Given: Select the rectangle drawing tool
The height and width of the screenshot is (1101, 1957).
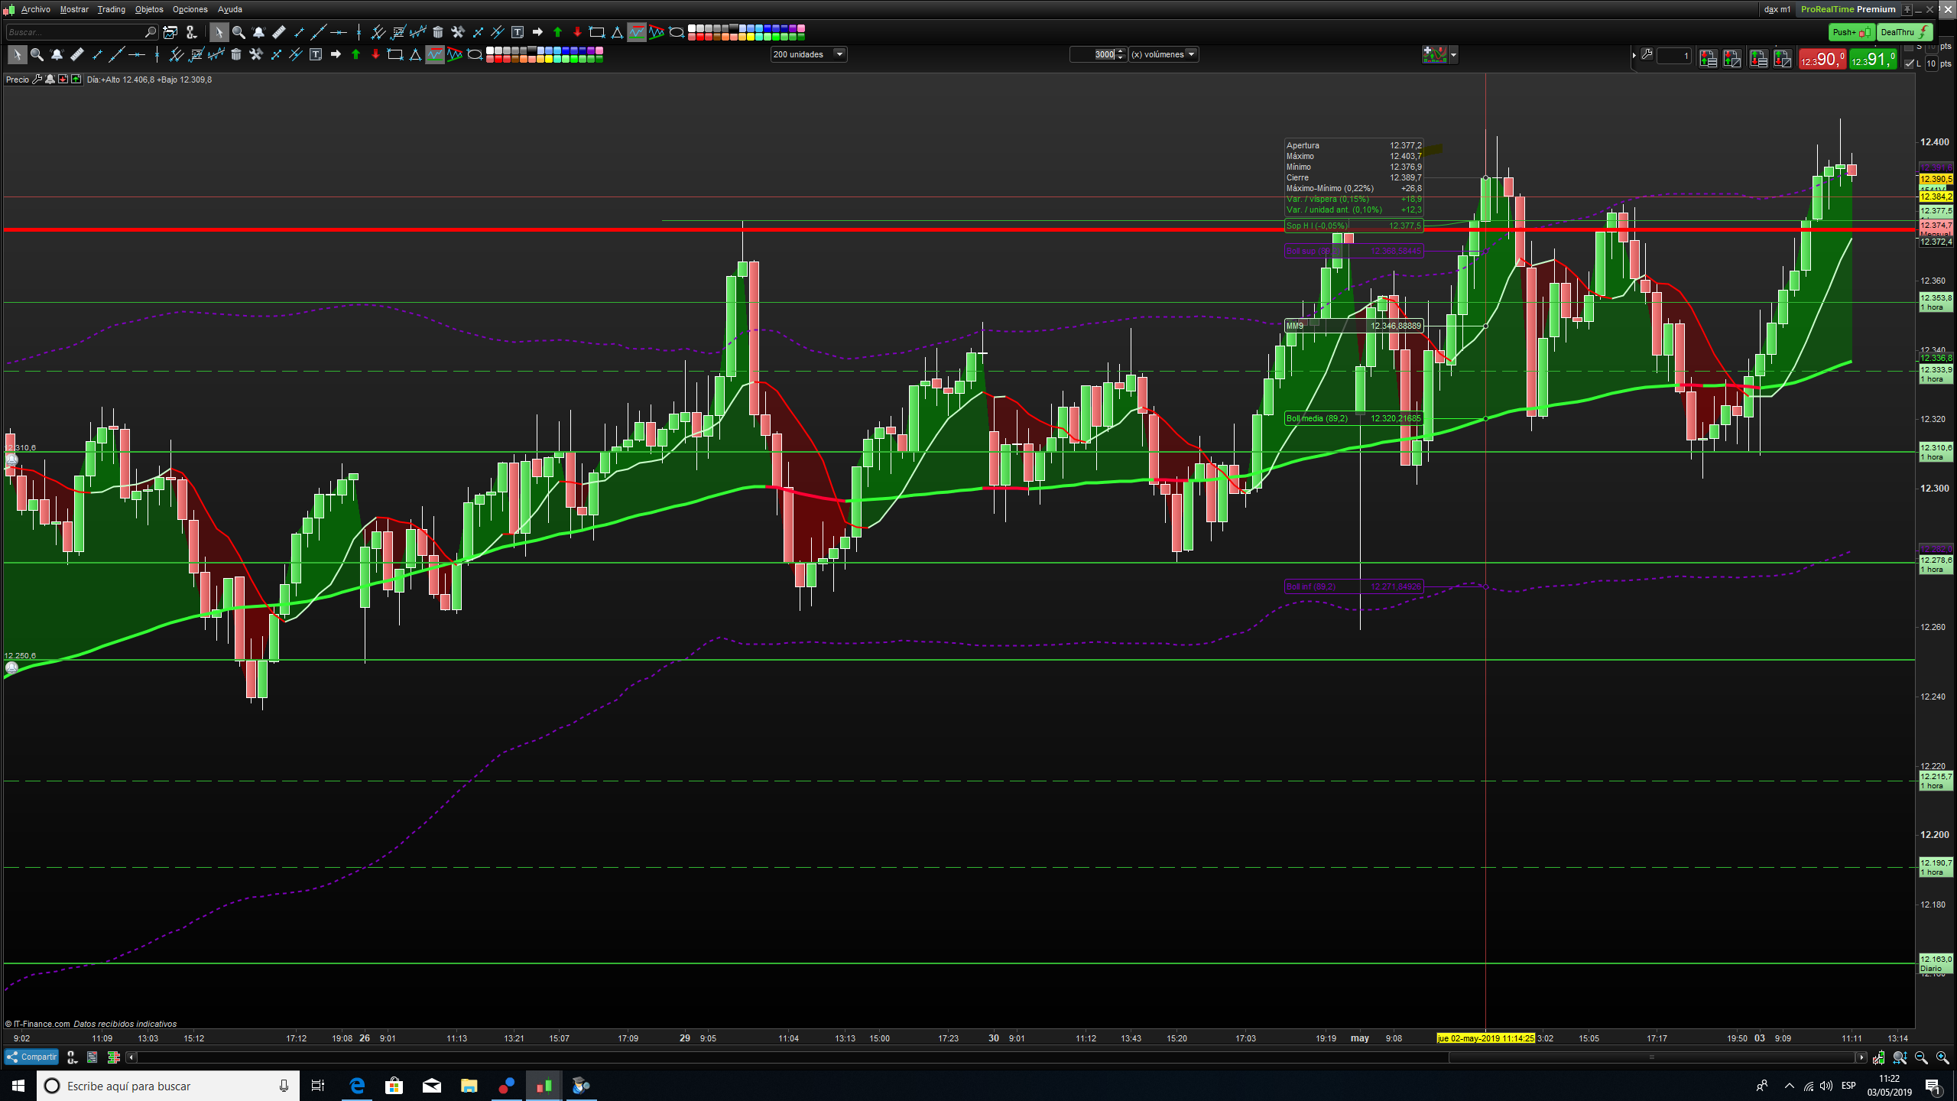Looking at the screenshot, I should [395, 54].
